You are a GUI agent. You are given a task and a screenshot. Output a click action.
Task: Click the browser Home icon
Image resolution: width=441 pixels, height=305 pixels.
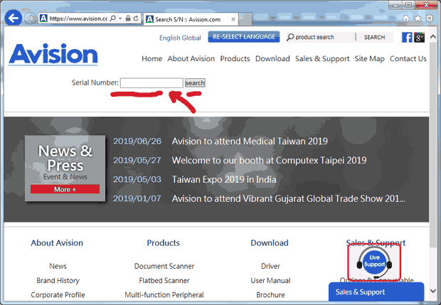tap(406, 18)
